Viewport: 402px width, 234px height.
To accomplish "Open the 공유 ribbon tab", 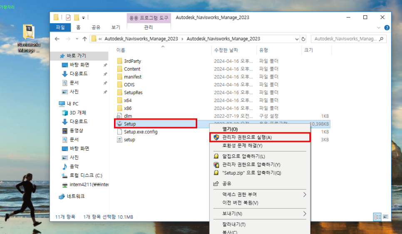I will 96,27.
